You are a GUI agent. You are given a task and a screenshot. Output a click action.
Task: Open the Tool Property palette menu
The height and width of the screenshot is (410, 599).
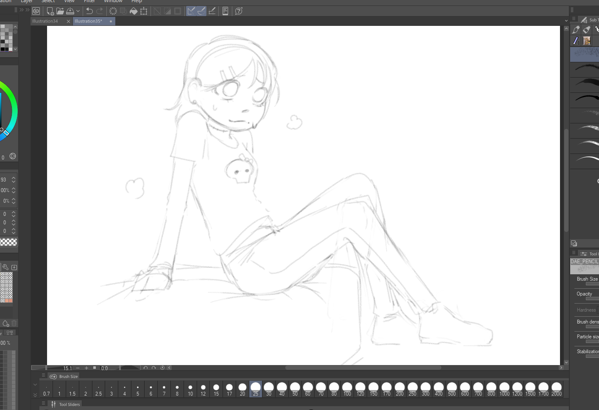574,253
